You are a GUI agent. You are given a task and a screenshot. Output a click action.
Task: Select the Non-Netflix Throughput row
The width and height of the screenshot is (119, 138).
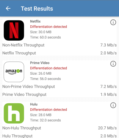click(59, 45)
